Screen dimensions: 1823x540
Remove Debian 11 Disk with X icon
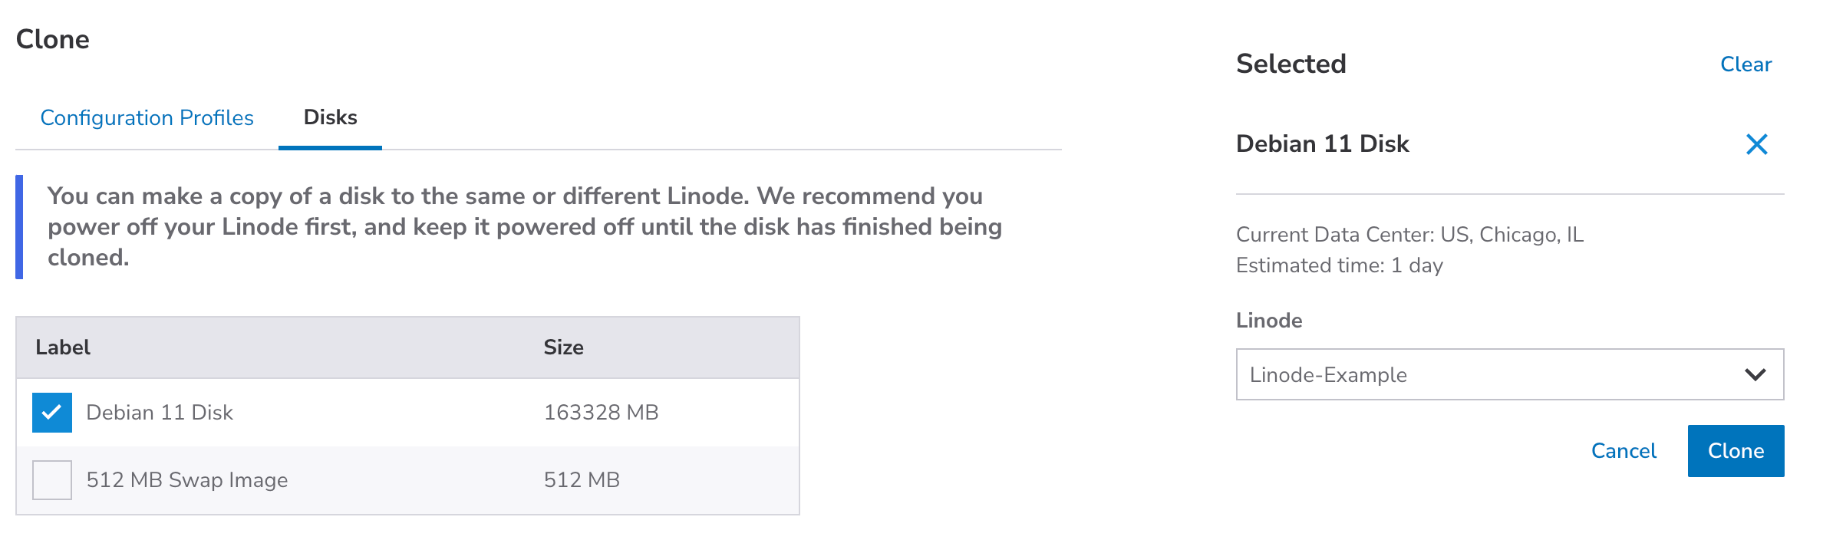click(x=1756, y=144)
